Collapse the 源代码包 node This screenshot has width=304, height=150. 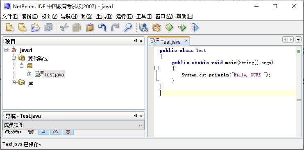(x=14, y=58)
